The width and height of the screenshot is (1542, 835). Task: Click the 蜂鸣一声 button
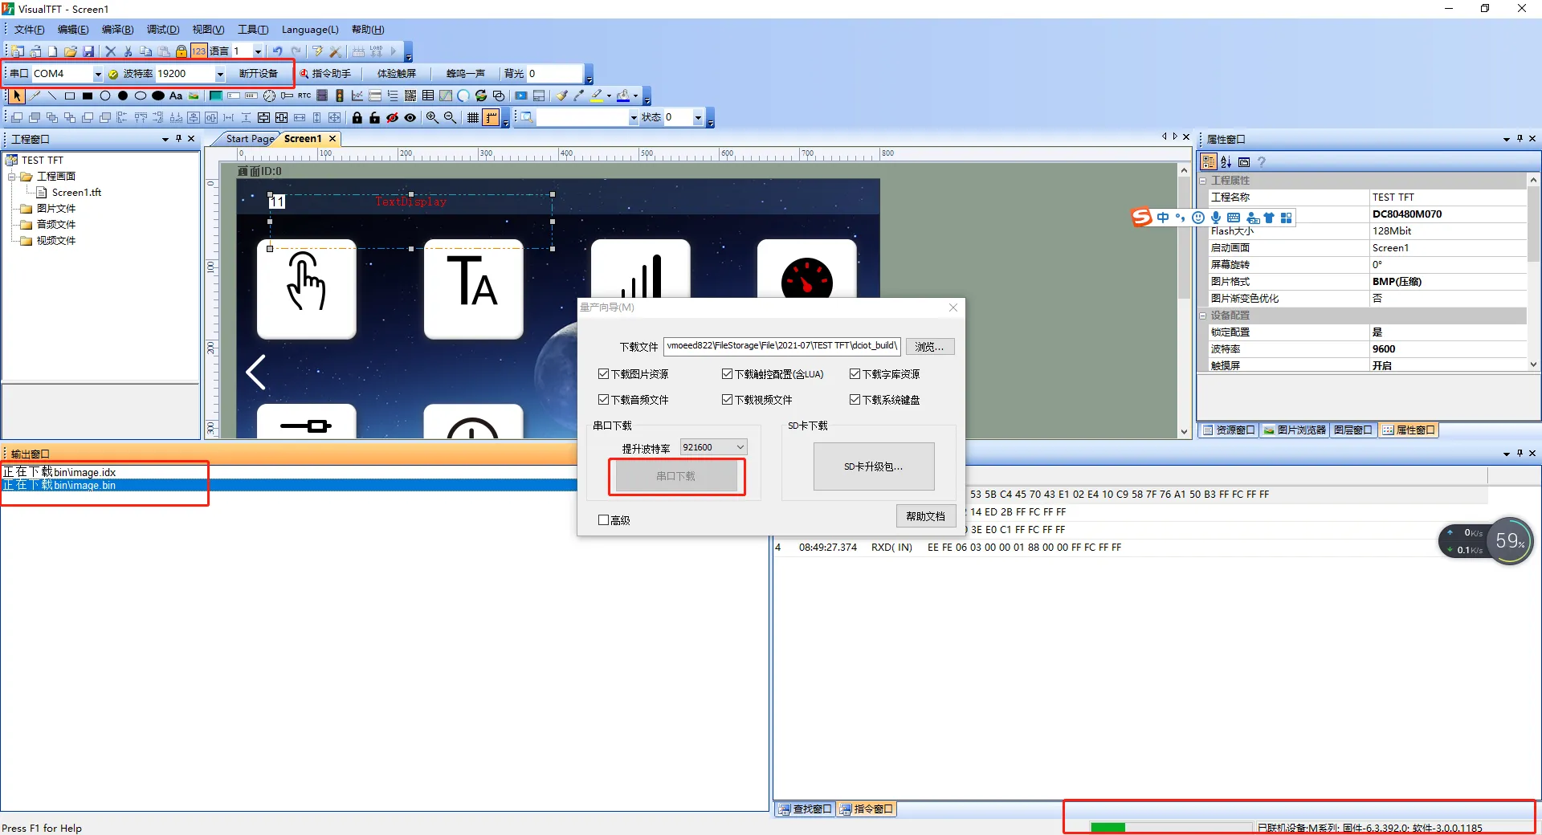466,74
